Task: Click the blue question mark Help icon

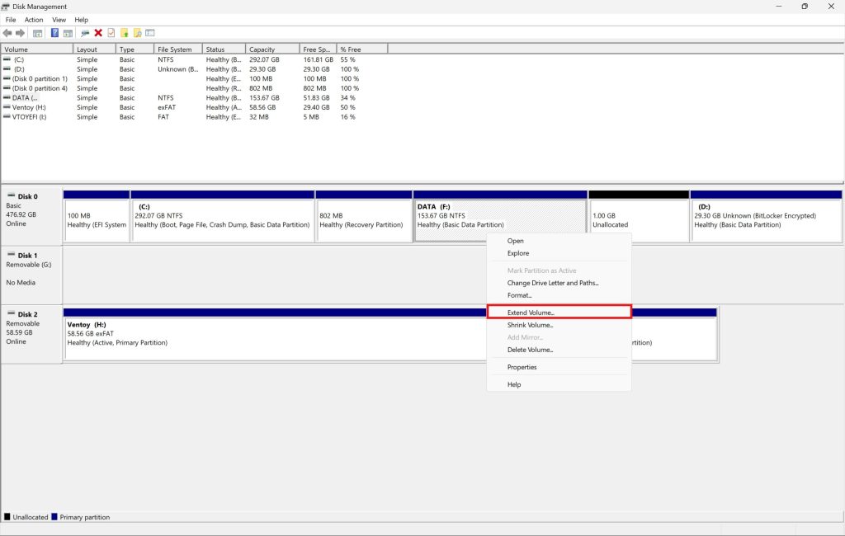Action: coord(54,33)
